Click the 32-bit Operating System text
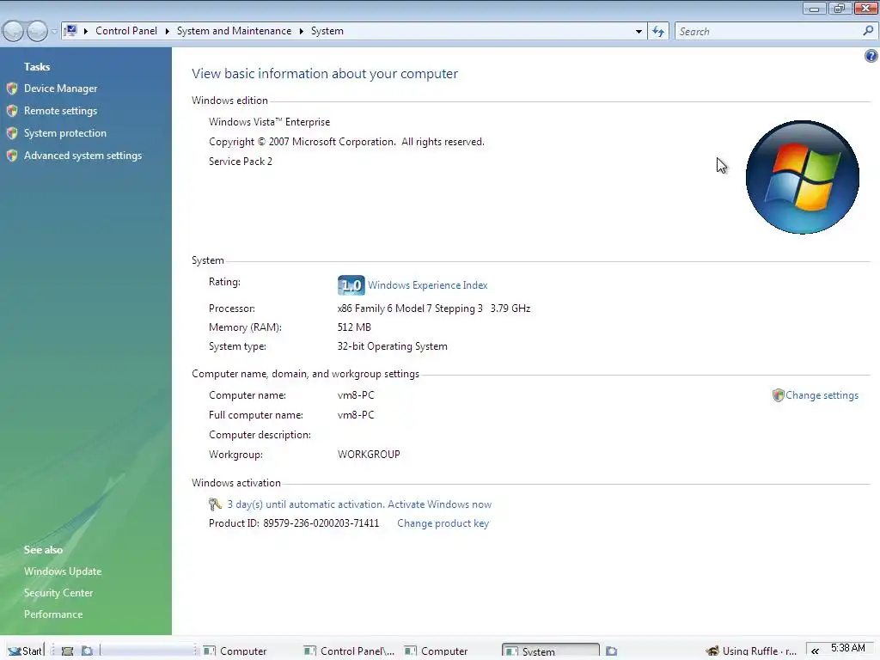The image size is (880, 660). pos(392,346)
